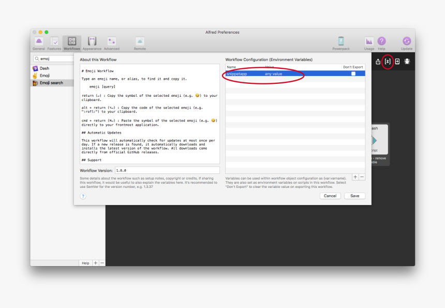Open Help from the toolbar
445x308 pixels.
point(381,43)
